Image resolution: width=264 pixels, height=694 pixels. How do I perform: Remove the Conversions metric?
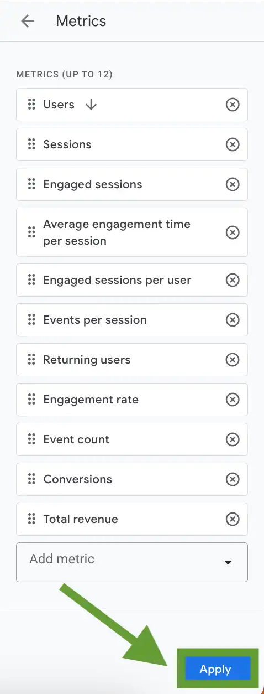233,479
